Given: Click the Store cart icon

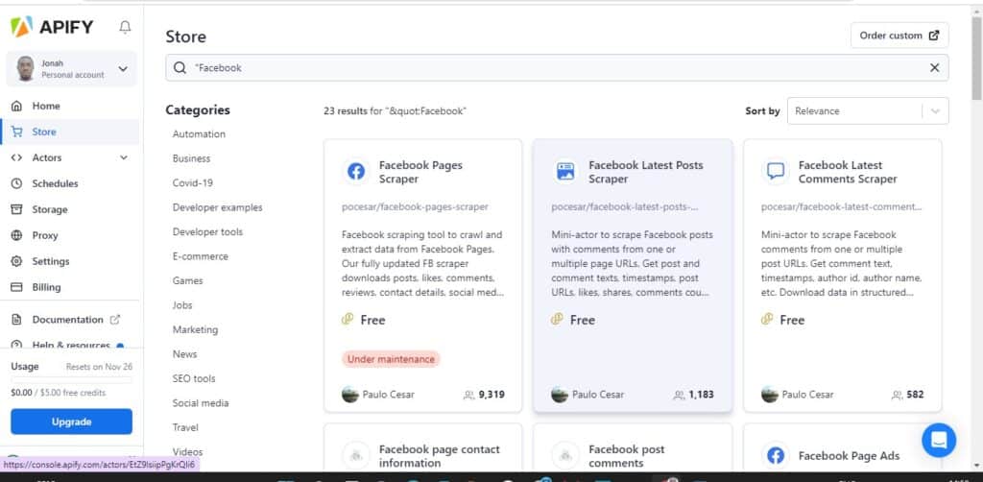Looking at the screenshot, I should tap(17, 132).
